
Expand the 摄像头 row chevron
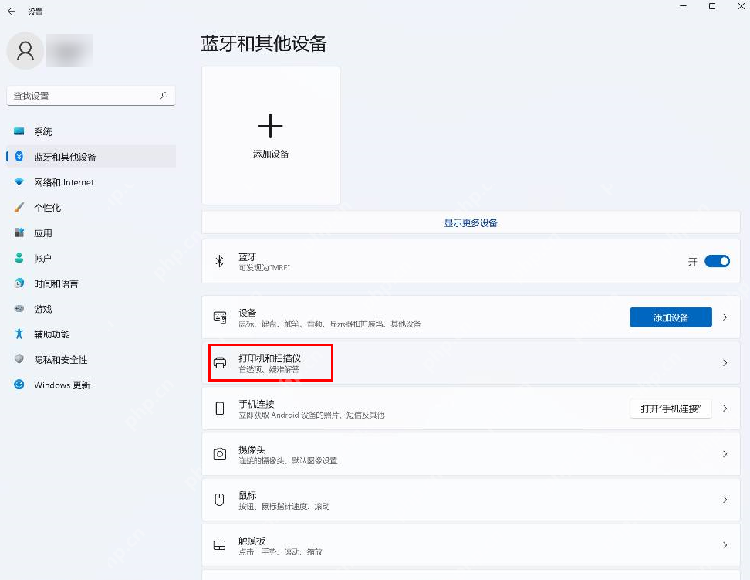725,453
